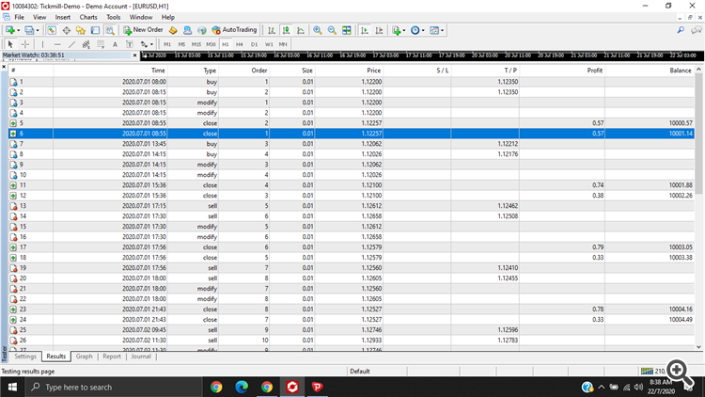Switch to the M5 timeframe
The height and width of the screenshot is (397, 705).
181,44
